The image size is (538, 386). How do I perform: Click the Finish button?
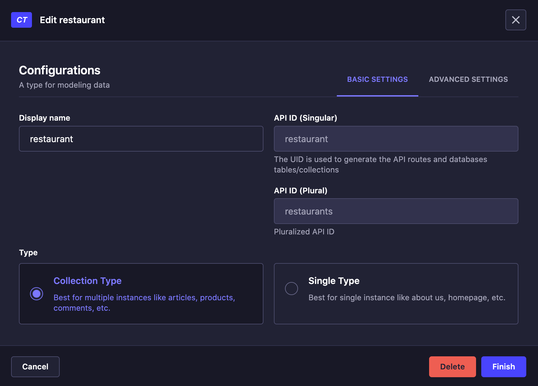point(503,366)
